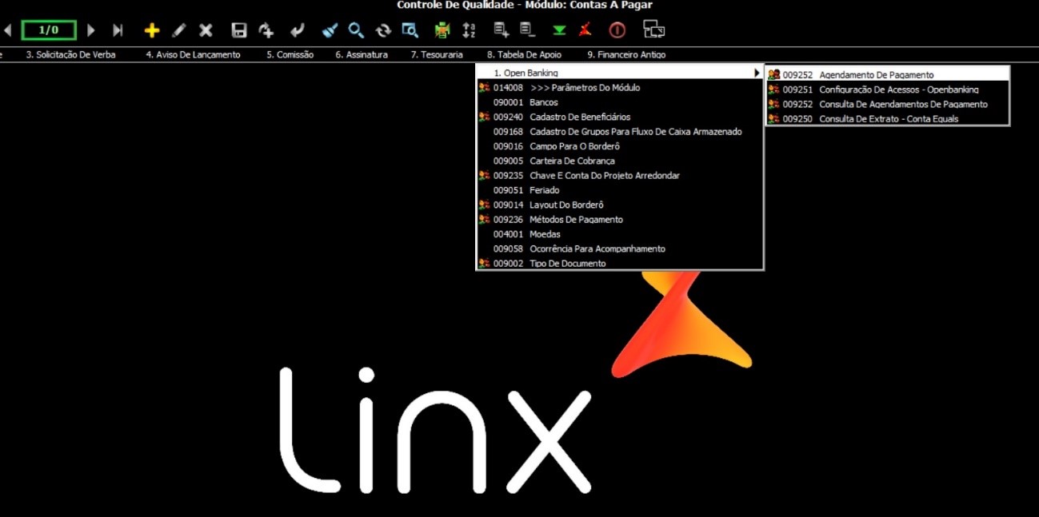Open menu 9. Financeiro Antigo
Screen dimensions: 1039x517
[x=626, y=55]
